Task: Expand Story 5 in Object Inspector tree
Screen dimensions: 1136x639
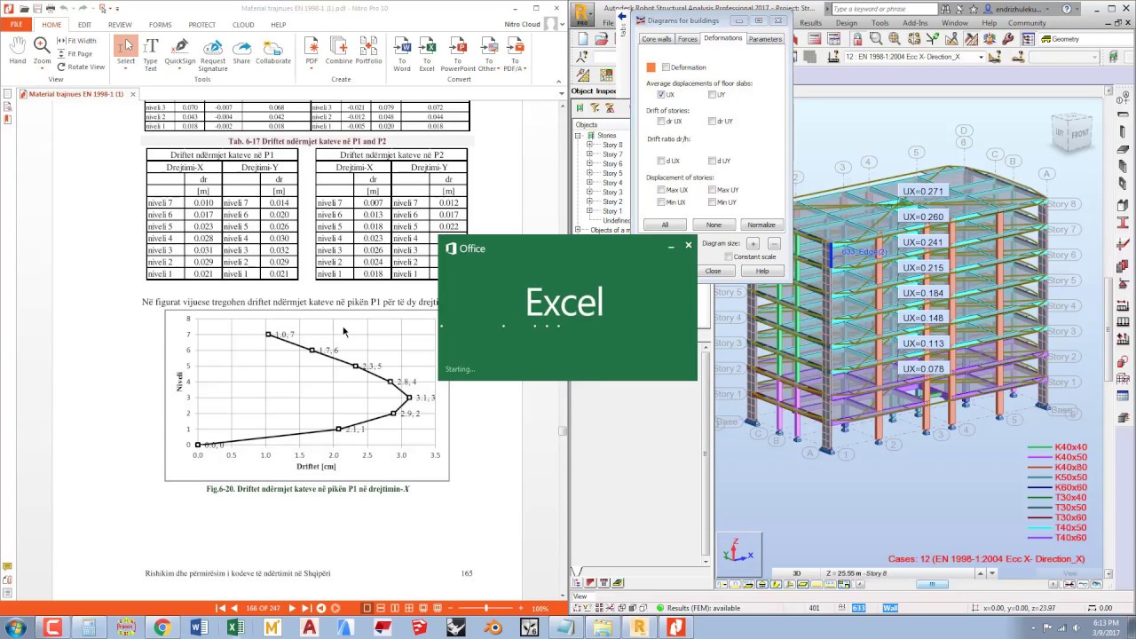Action: coord(589,173)
